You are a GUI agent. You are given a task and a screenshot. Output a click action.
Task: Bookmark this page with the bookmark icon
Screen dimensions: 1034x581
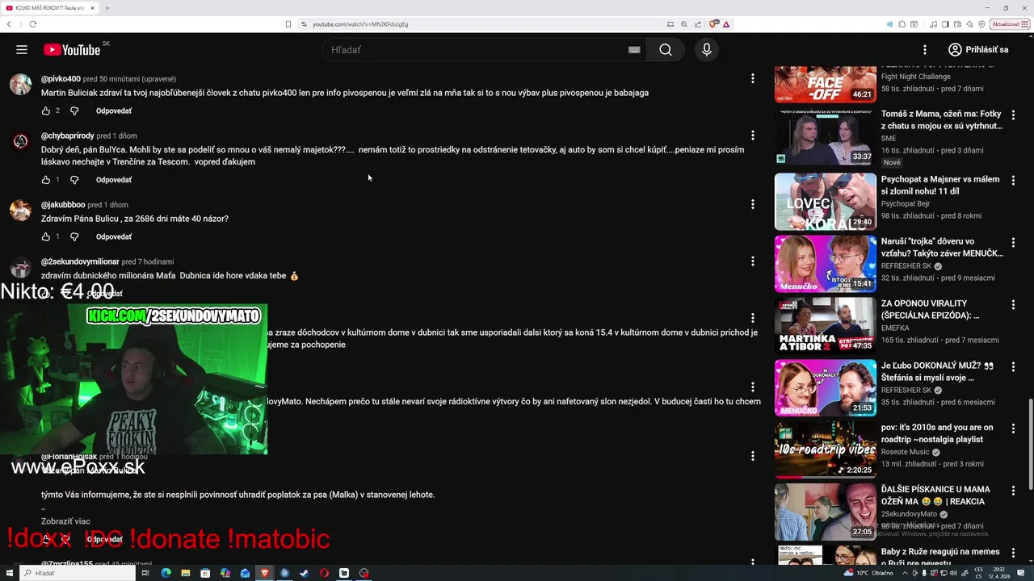click(x=288, y=24)
